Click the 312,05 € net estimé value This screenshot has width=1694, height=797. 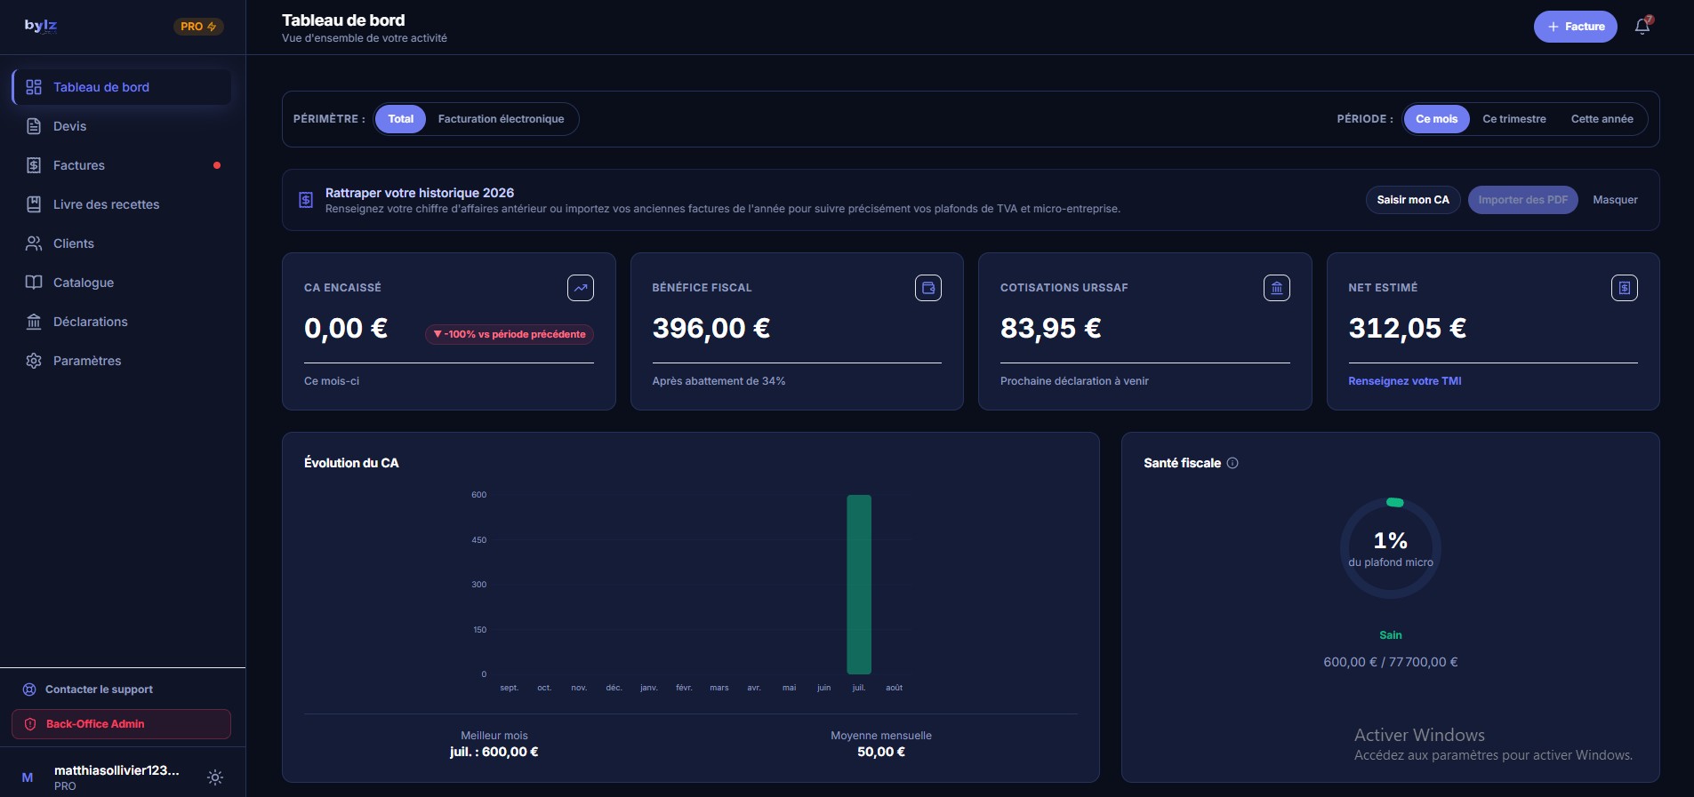coord(1408,329)
